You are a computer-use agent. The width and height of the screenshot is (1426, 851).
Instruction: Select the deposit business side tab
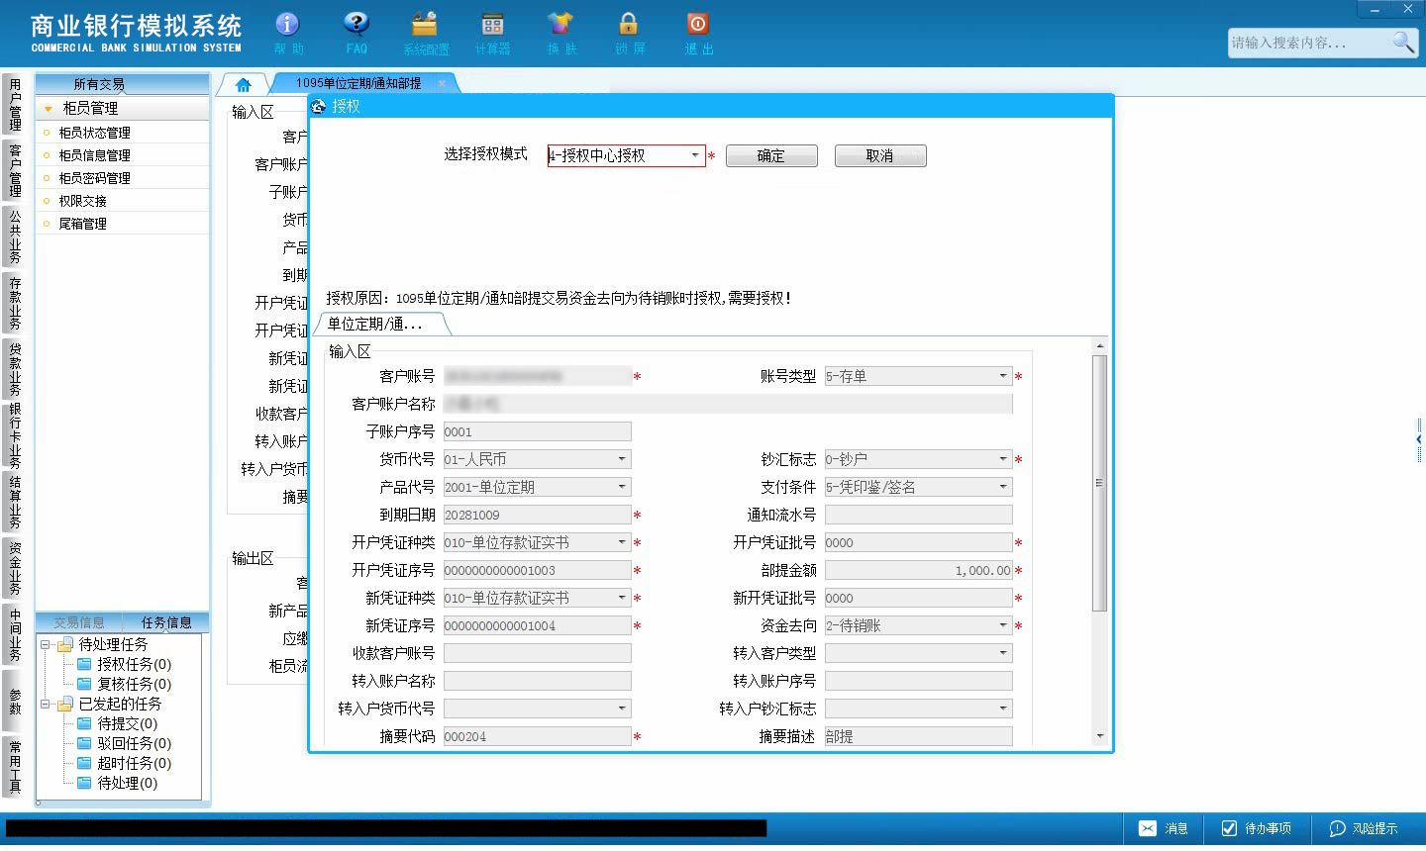point(14,304)
